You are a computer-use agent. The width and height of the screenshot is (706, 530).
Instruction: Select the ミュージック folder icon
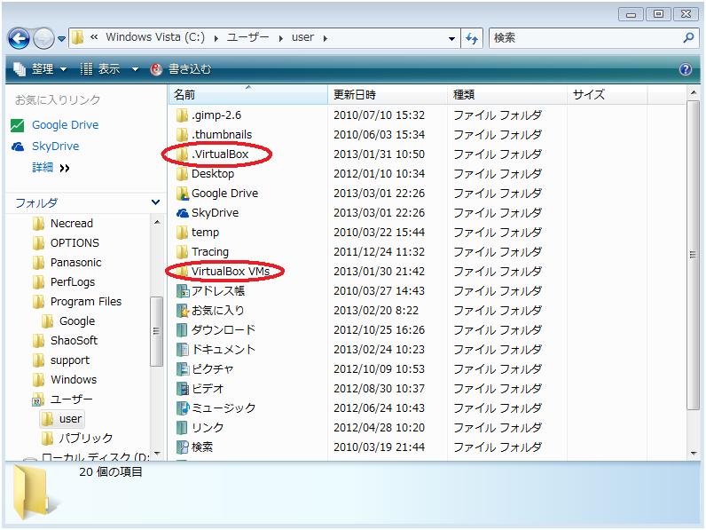click(183, 408)
